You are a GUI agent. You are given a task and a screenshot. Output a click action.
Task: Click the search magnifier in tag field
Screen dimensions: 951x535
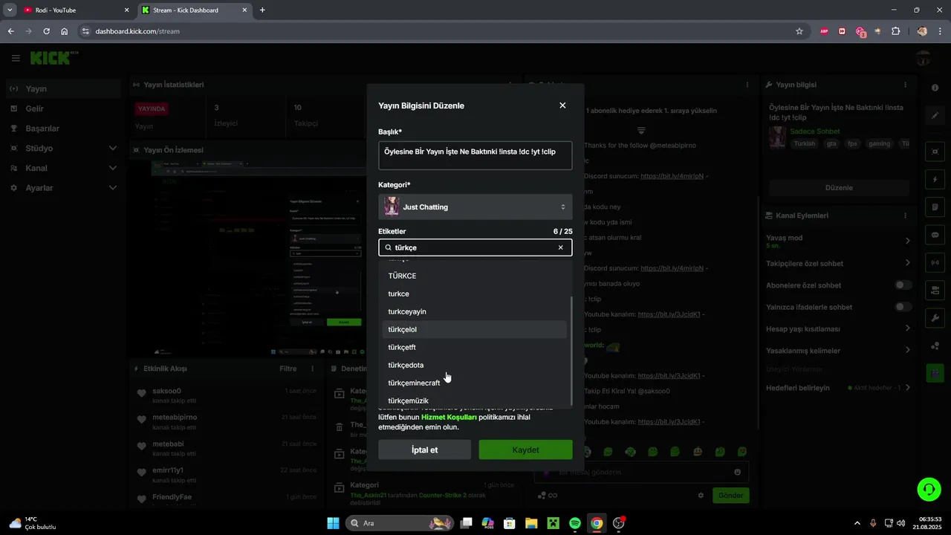click(x=388, y=247)
